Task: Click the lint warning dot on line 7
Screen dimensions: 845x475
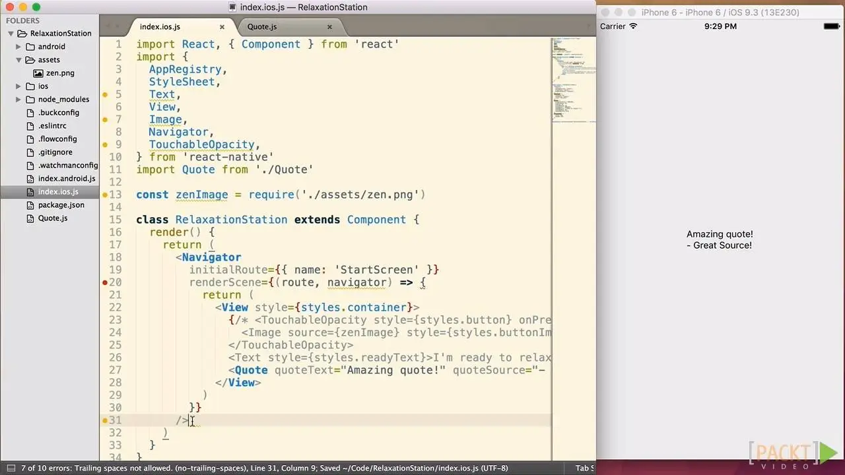Action: 105,120
